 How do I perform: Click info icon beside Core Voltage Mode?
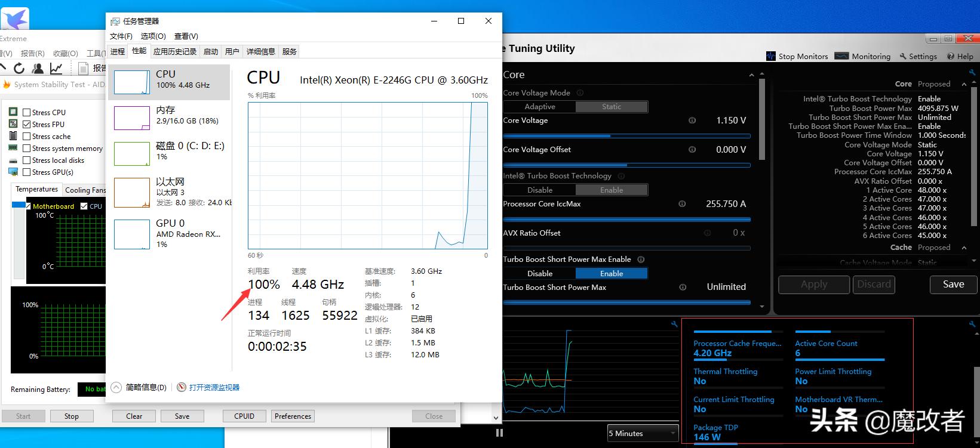pos(580,93)
